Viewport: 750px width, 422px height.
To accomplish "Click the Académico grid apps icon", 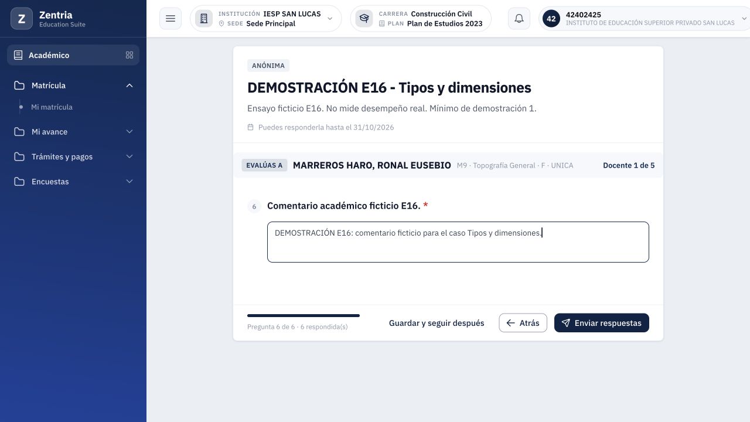I will [129, 55].
